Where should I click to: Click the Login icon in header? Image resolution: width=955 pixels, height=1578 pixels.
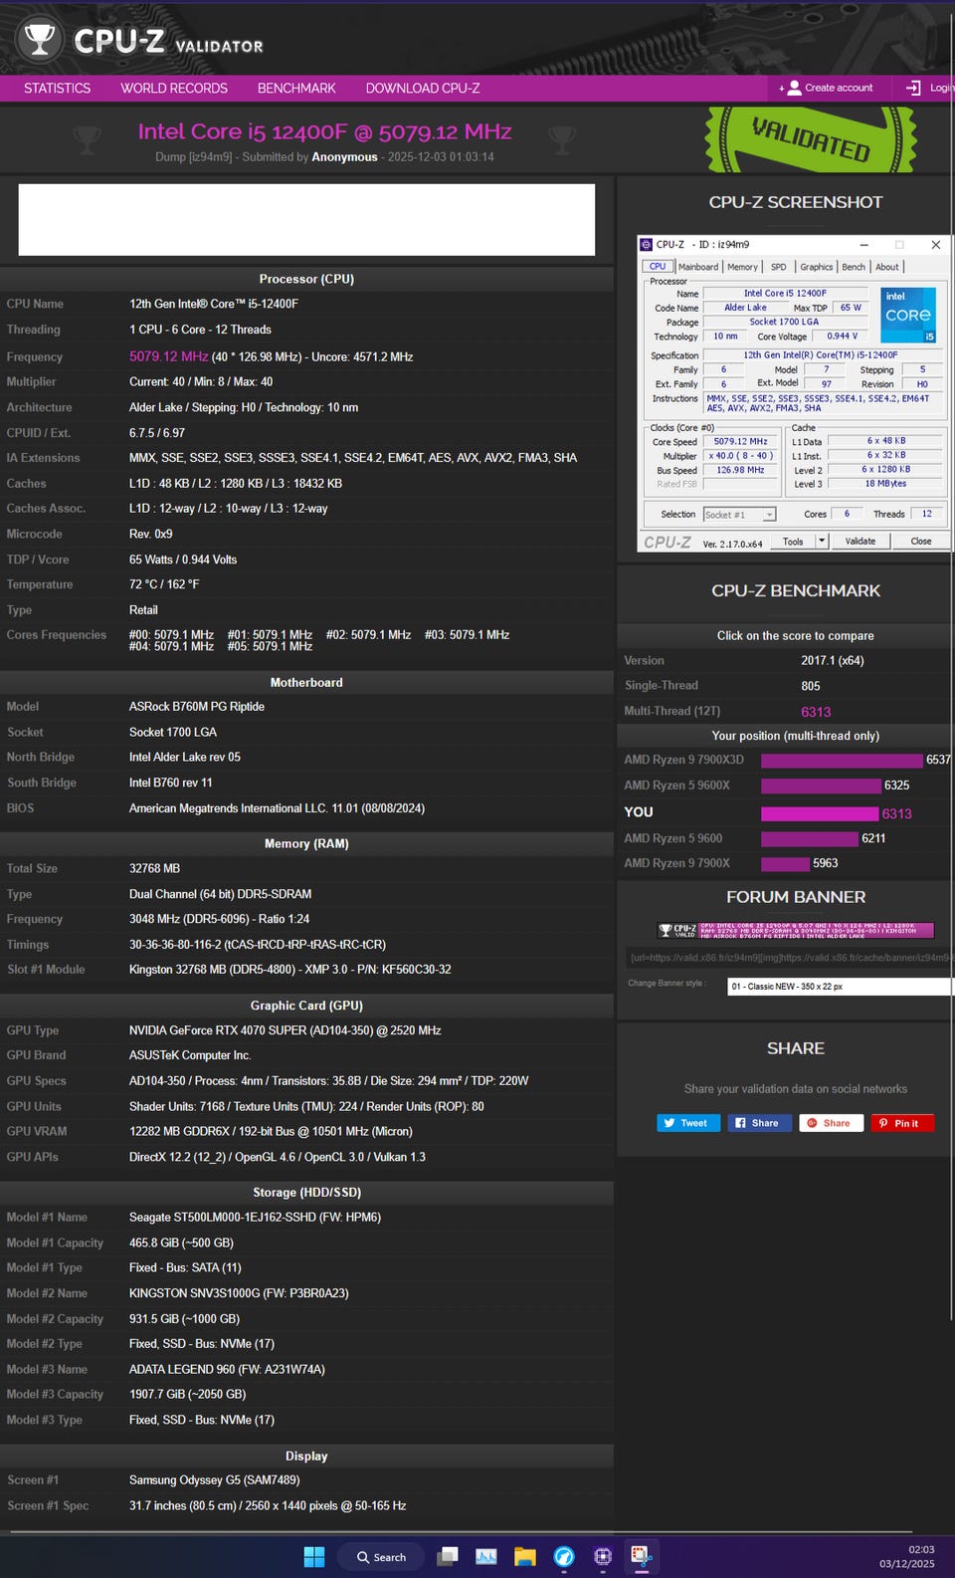(912, 88)
